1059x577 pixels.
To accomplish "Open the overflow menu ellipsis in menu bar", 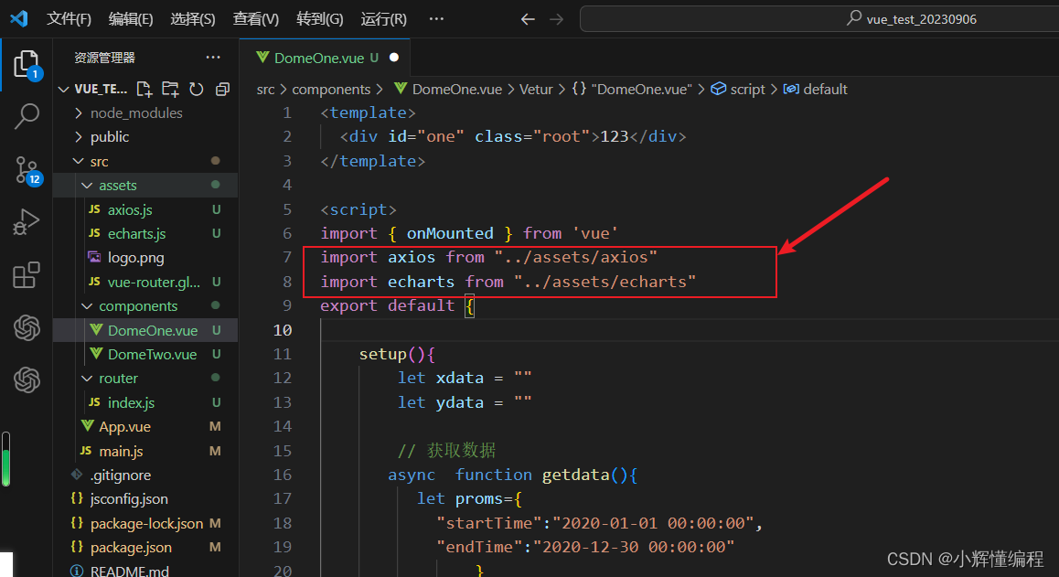I will click(437, 19).
